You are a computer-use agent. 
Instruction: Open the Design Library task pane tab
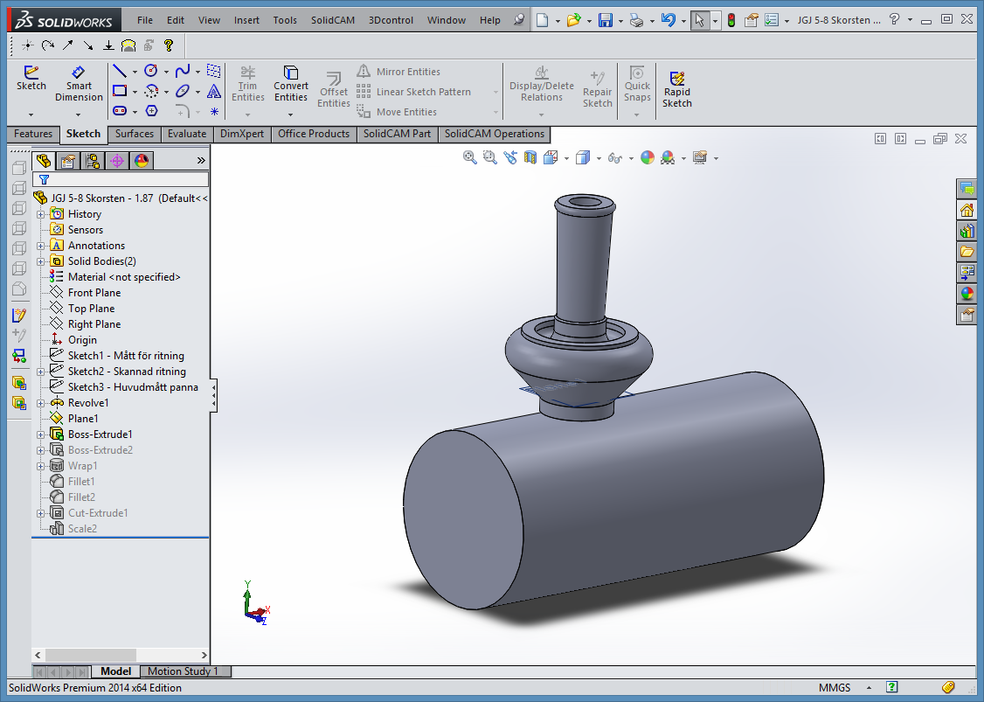[x=967, y=231]
